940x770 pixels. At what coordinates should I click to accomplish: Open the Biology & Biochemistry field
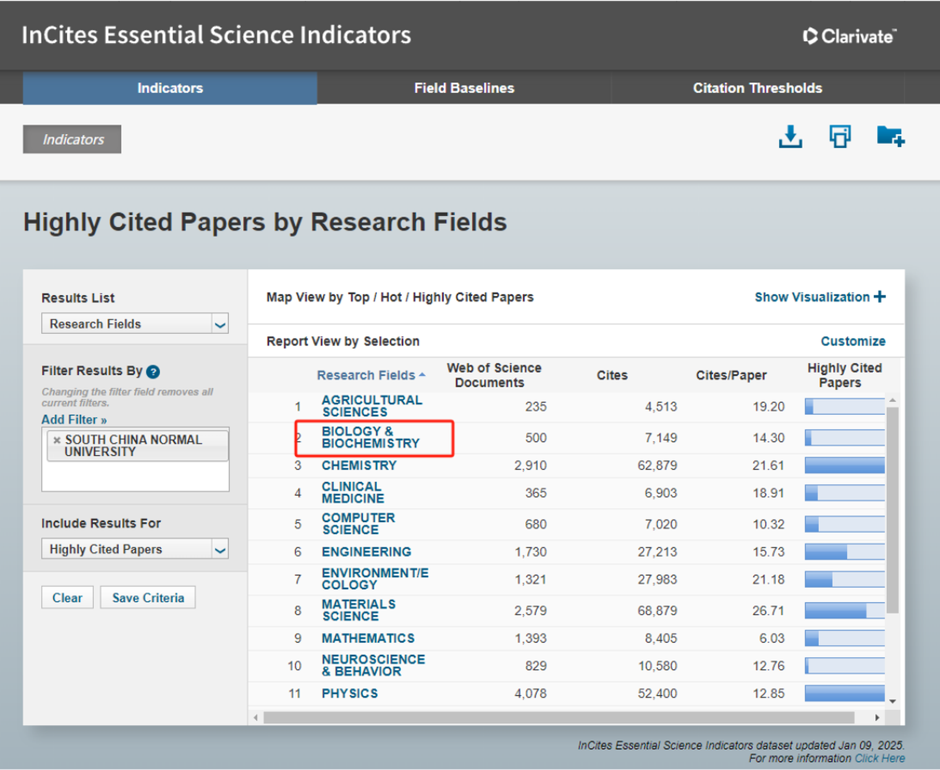pos(370,437)
